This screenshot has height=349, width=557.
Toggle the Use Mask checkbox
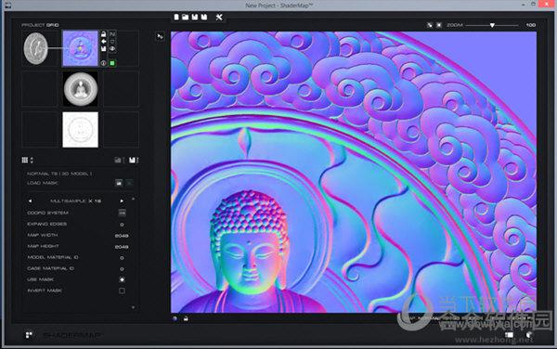[x=122, y=279]
